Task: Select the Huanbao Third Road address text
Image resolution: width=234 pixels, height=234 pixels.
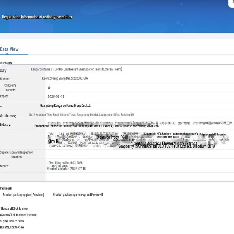Action: (x=82, y=115)
